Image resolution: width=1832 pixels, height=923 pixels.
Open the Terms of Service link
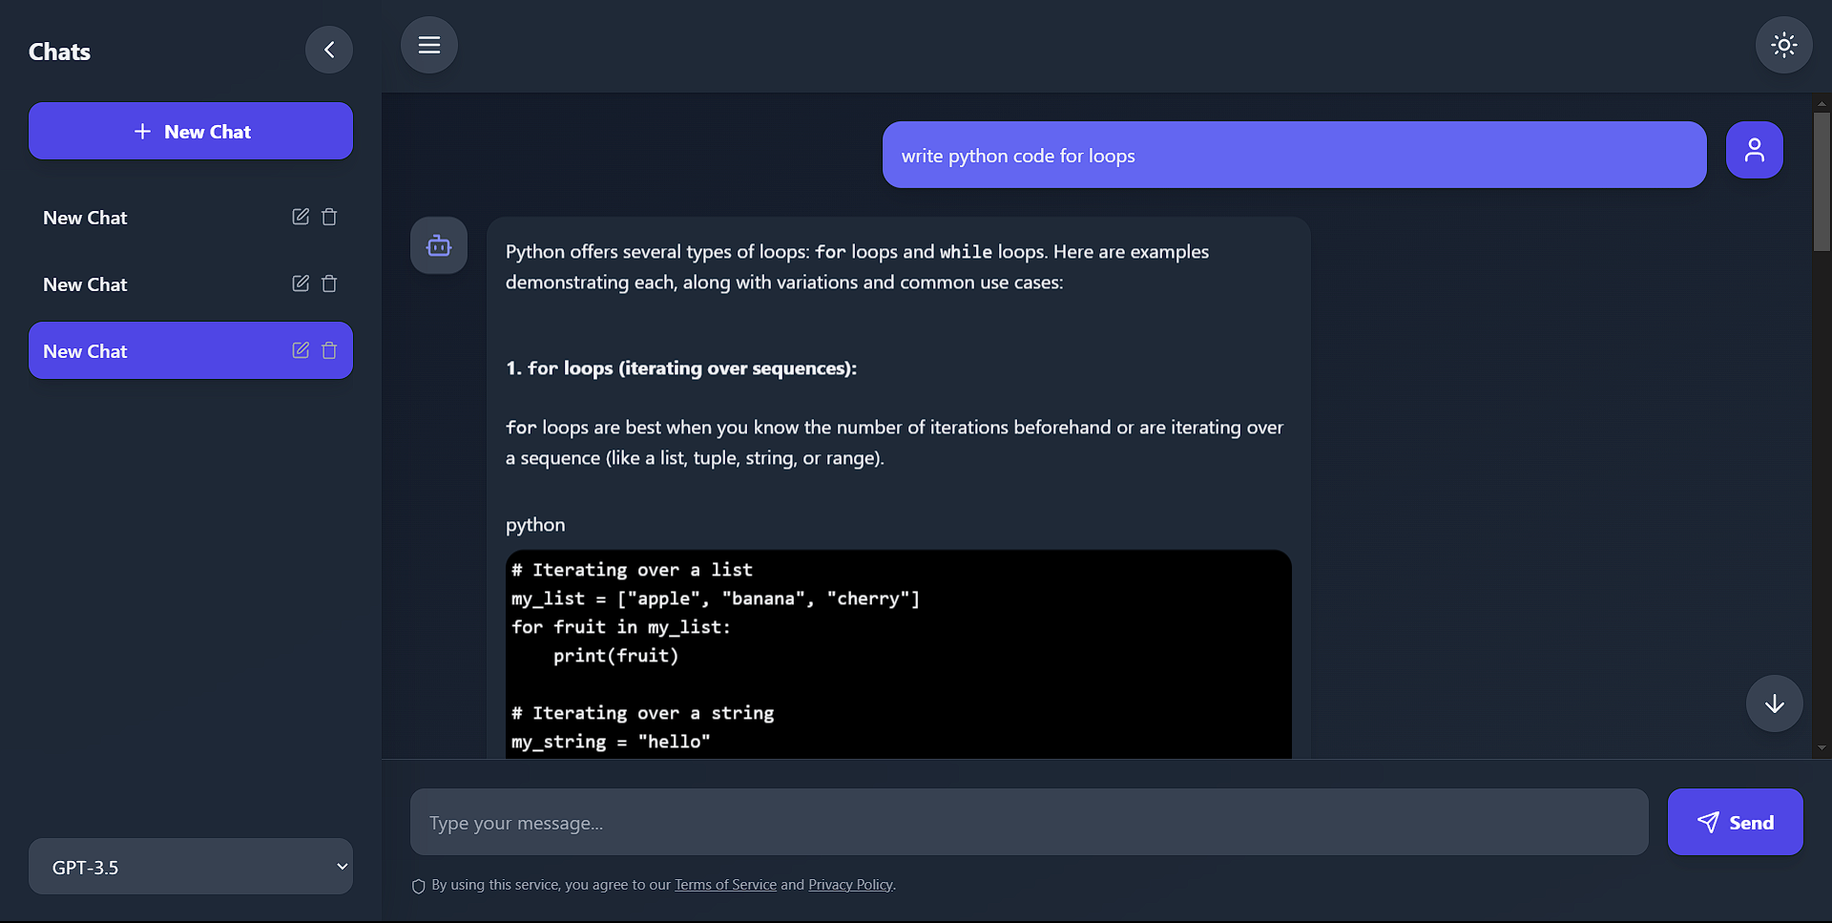pyautogui.click(x=725, y=885)
